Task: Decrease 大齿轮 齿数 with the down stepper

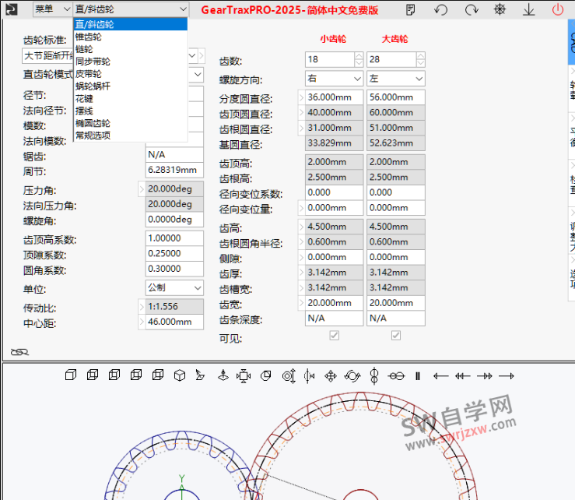Action: (421, 63)
